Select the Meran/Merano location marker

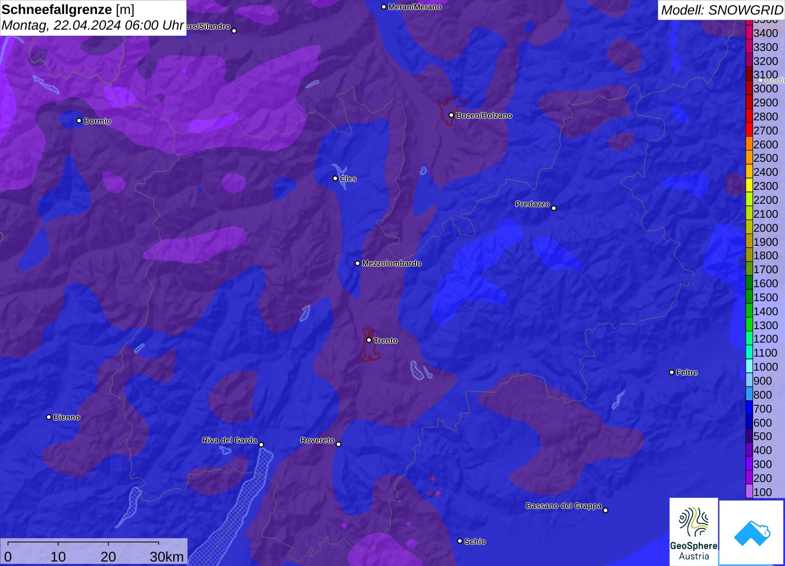click(384, 7)
